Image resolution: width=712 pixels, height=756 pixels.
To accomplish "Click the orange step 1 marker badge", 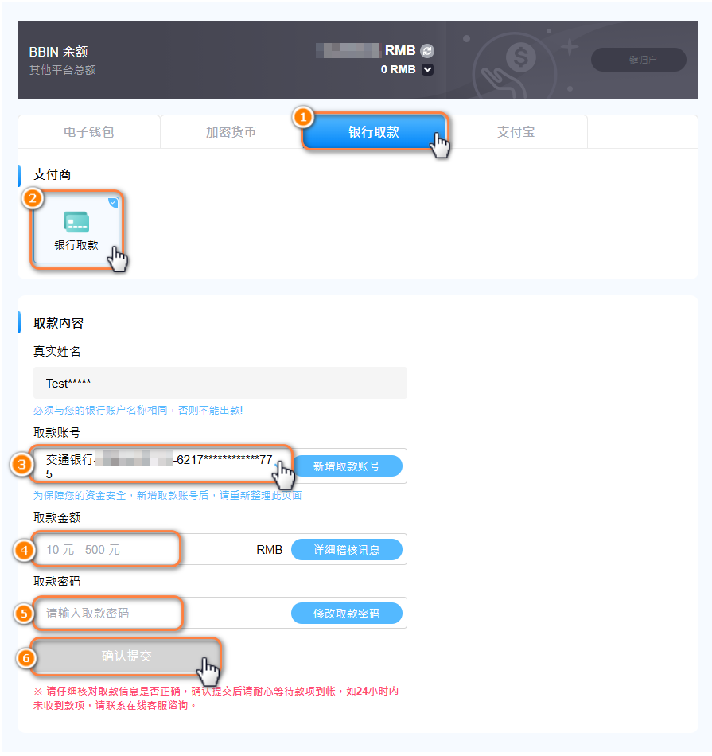I will pyautogui.click(x=303, y=117).
